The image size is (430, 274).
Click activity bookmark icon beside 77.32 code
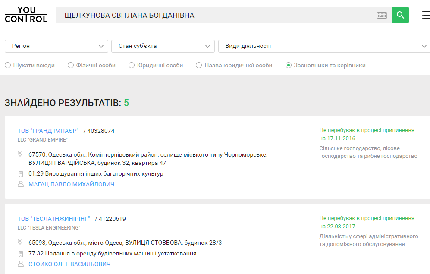pos(21,254)
